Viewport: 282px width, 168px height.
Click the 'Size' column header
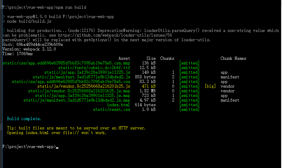point(151,58)
